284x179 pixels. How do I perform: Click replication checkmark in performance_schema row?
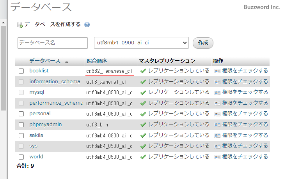143,103
